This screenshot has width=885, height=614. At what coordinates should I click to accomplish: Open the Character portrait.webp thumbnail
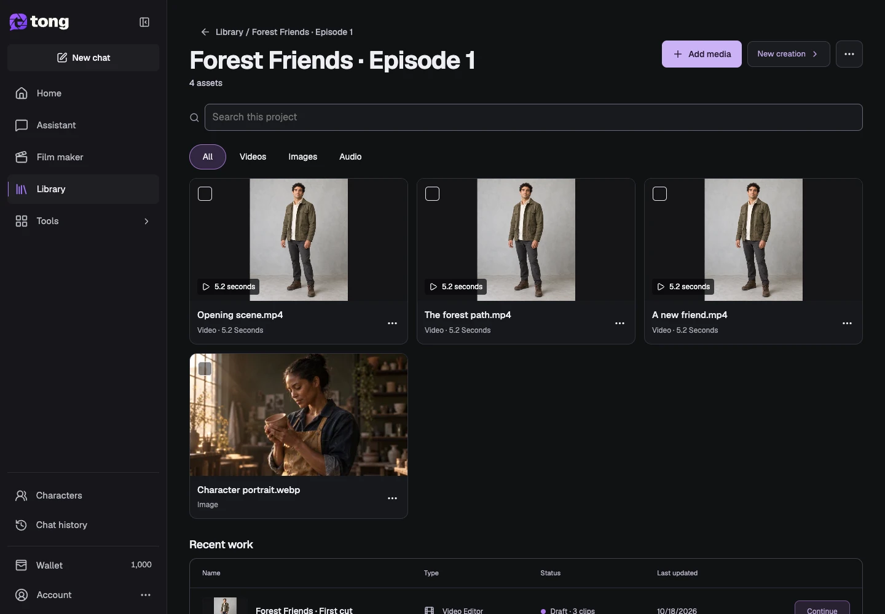pyautogui.click(x=299, y=414)
